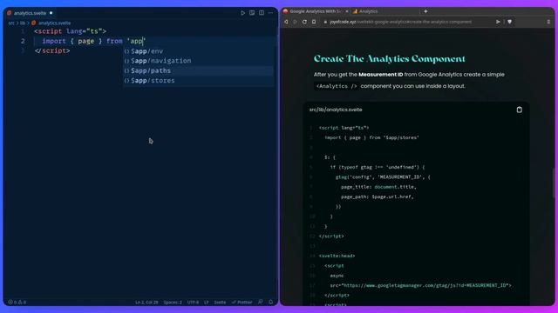
Task: Place cursor on the closing </script> tag in editor
Action: pyautogui.click(x=52, y=50)
